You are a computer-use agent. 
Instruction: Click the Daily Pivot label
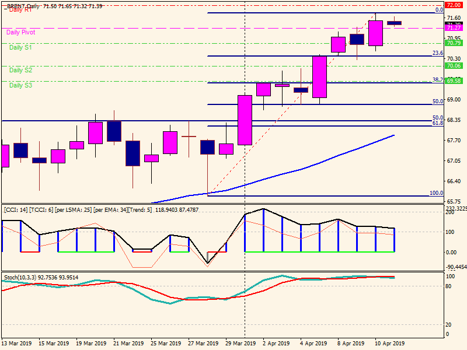[21, 33]
